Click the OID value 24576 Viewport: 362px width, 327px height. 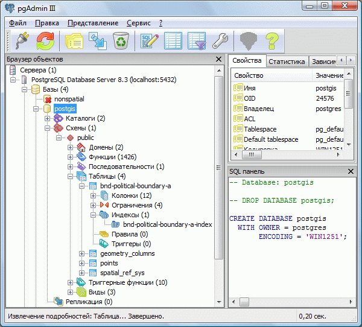click(325, 98)
